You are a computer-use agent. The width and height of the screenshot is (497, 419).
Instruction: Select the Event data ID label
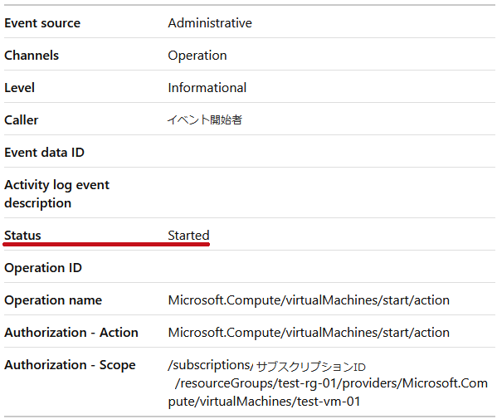[x=44, y=153]
